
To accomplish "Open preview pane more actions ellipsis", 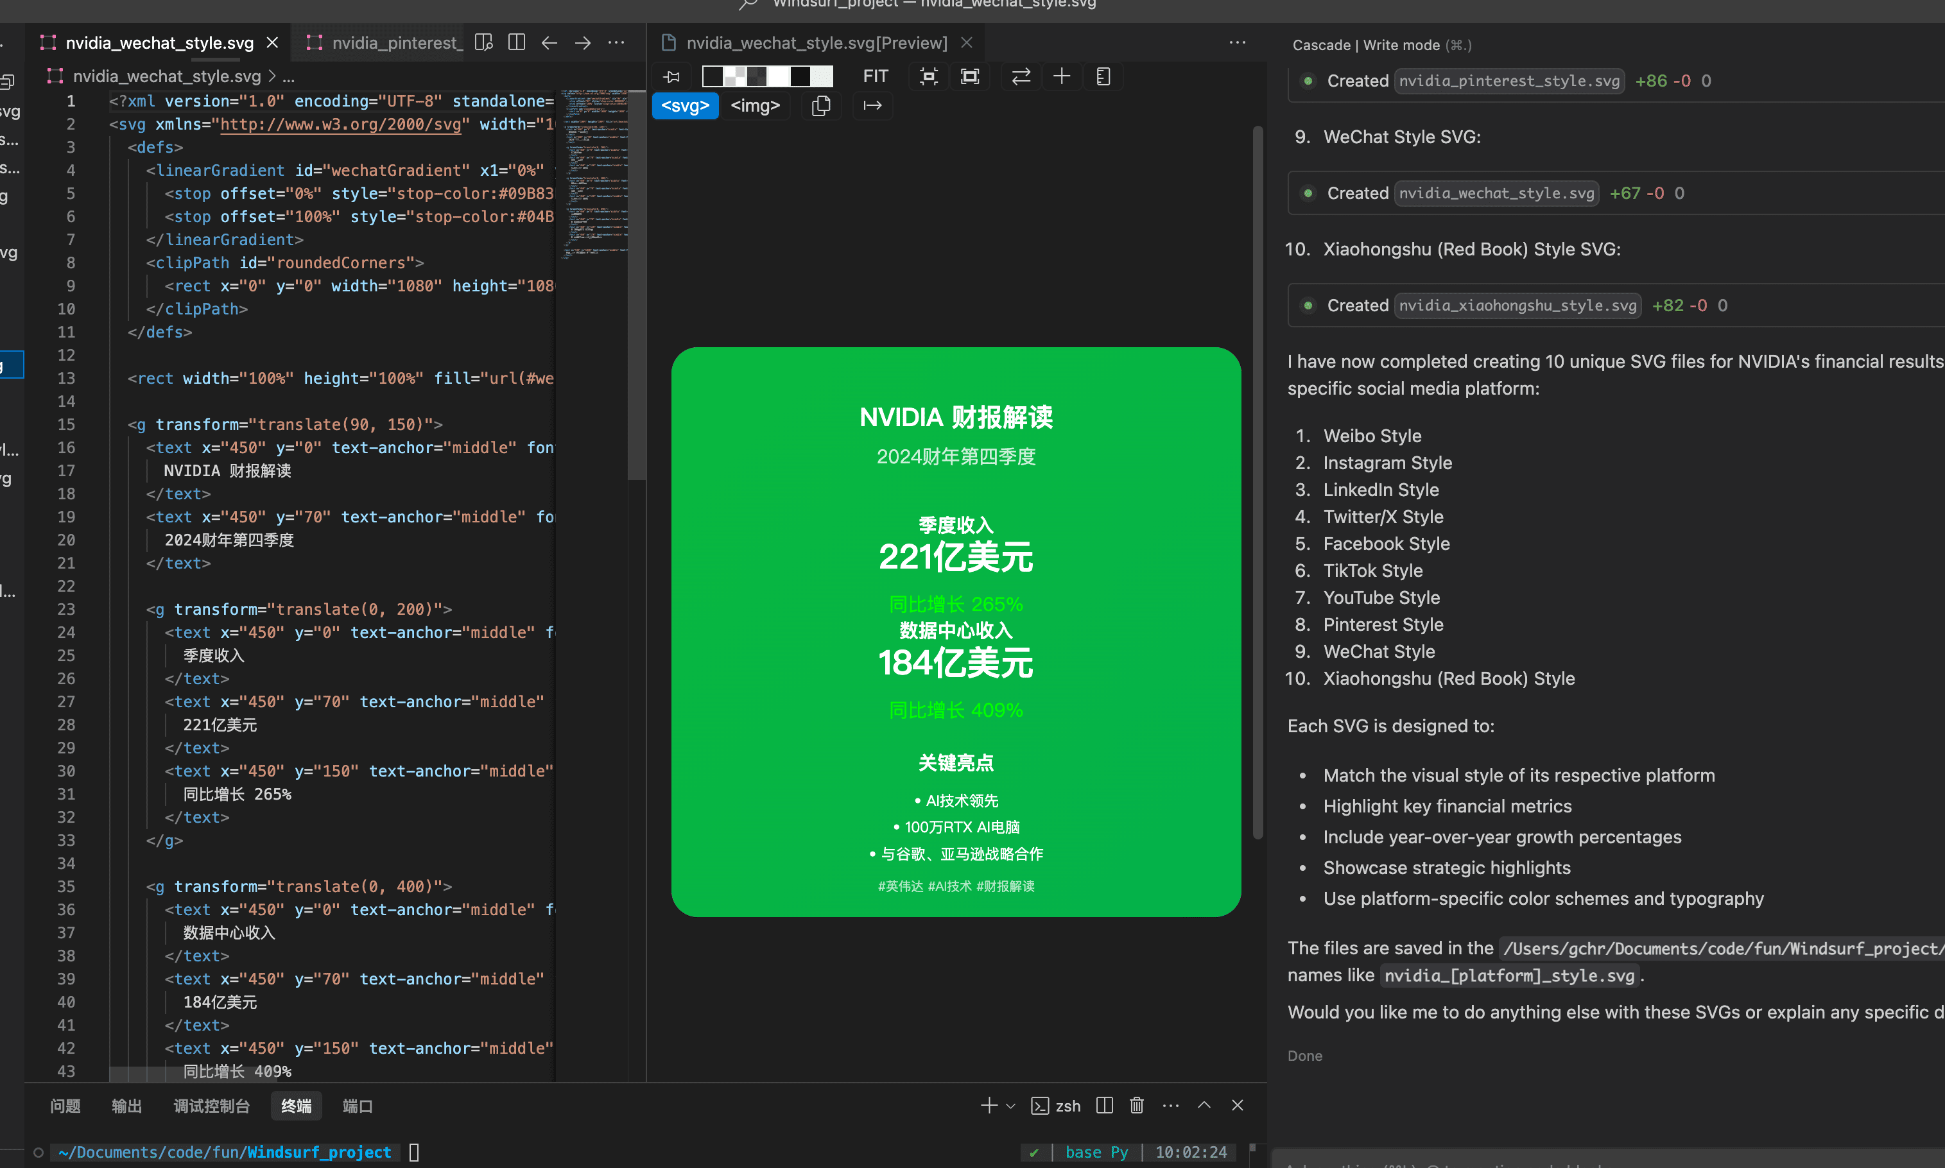I will point(1238,42).
